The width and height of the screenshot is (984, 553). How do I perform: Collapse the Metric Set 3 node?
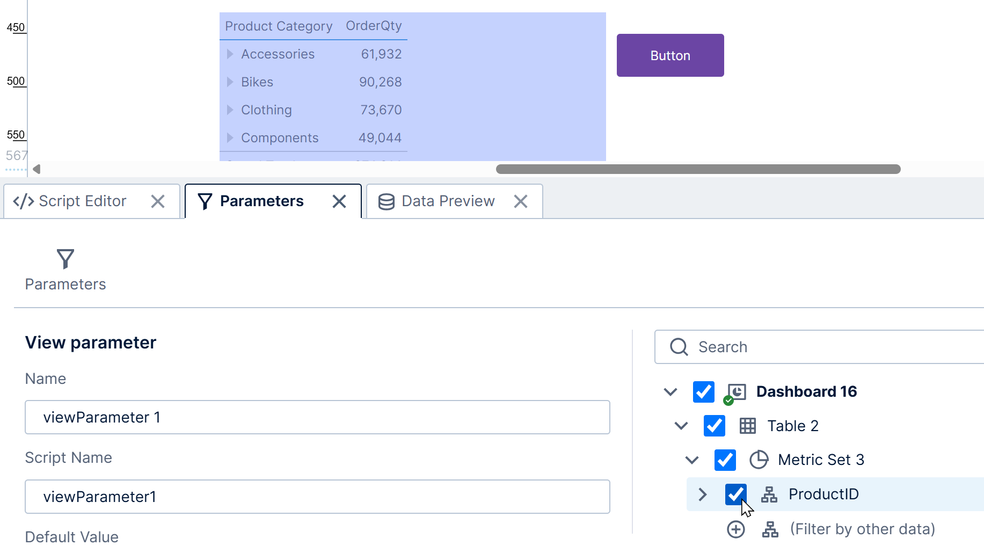click(692, 460)
